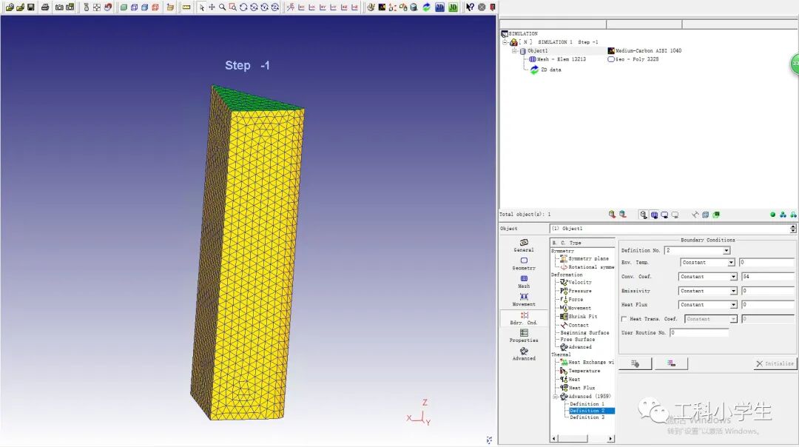The height and width of the screenshot is (447, 799).
Task: Click the green dot object display icon
Action: [772, 215]
